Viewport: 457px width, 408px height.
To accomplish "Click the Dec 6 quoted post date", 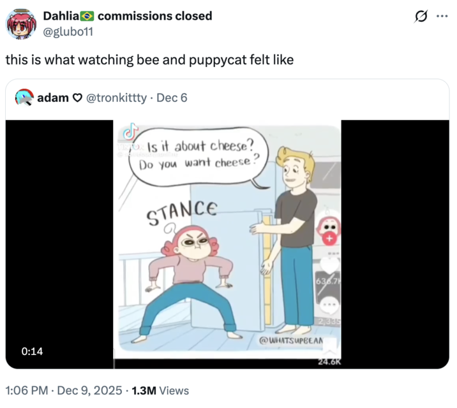I will pos(171,98).
